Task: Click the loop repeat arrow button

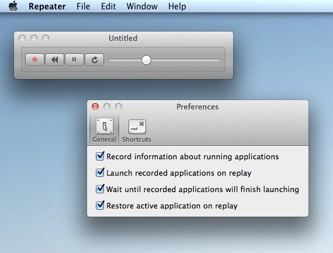Action: point(94,60)
